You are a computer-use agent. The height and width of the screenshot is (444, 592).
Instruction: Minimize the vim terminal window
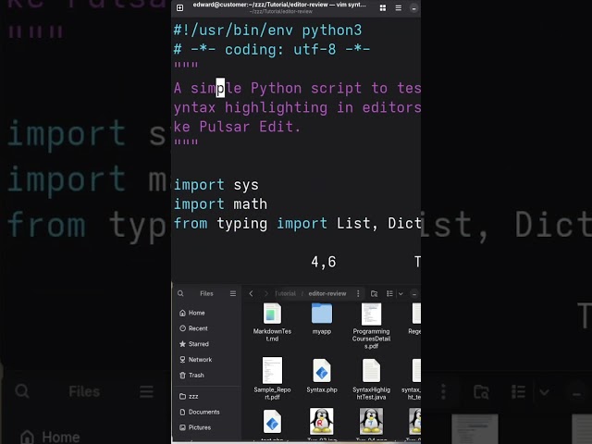click(413, 8)
